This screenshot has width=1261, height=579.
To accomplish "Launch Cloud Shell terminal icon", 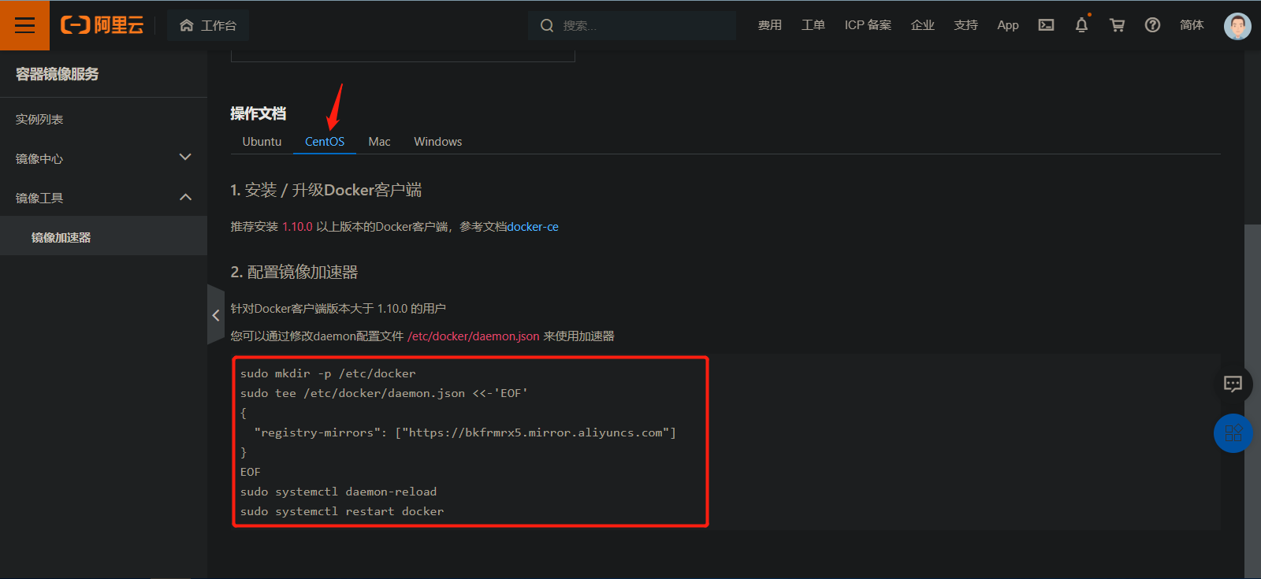I will click(1046, 25).
